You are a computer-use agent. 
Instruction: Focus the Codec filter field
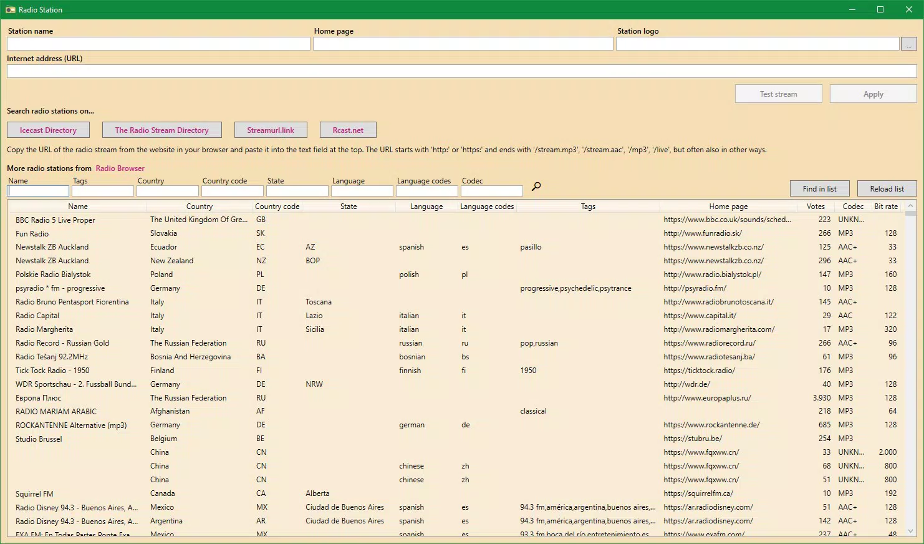(492, 191)
